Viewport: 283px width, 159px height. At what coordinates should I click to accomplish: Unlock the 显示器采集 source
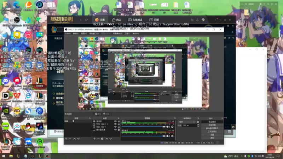click(119, 130)
